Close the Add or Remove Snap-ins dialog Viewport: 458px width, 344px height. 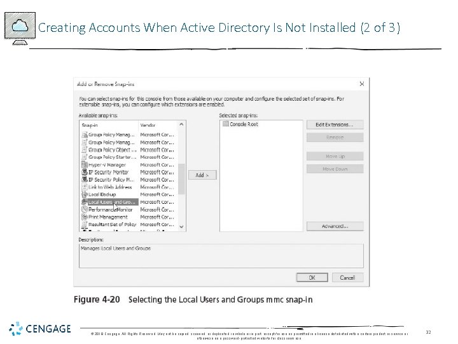pyautogui.click(x=362, y=84)
